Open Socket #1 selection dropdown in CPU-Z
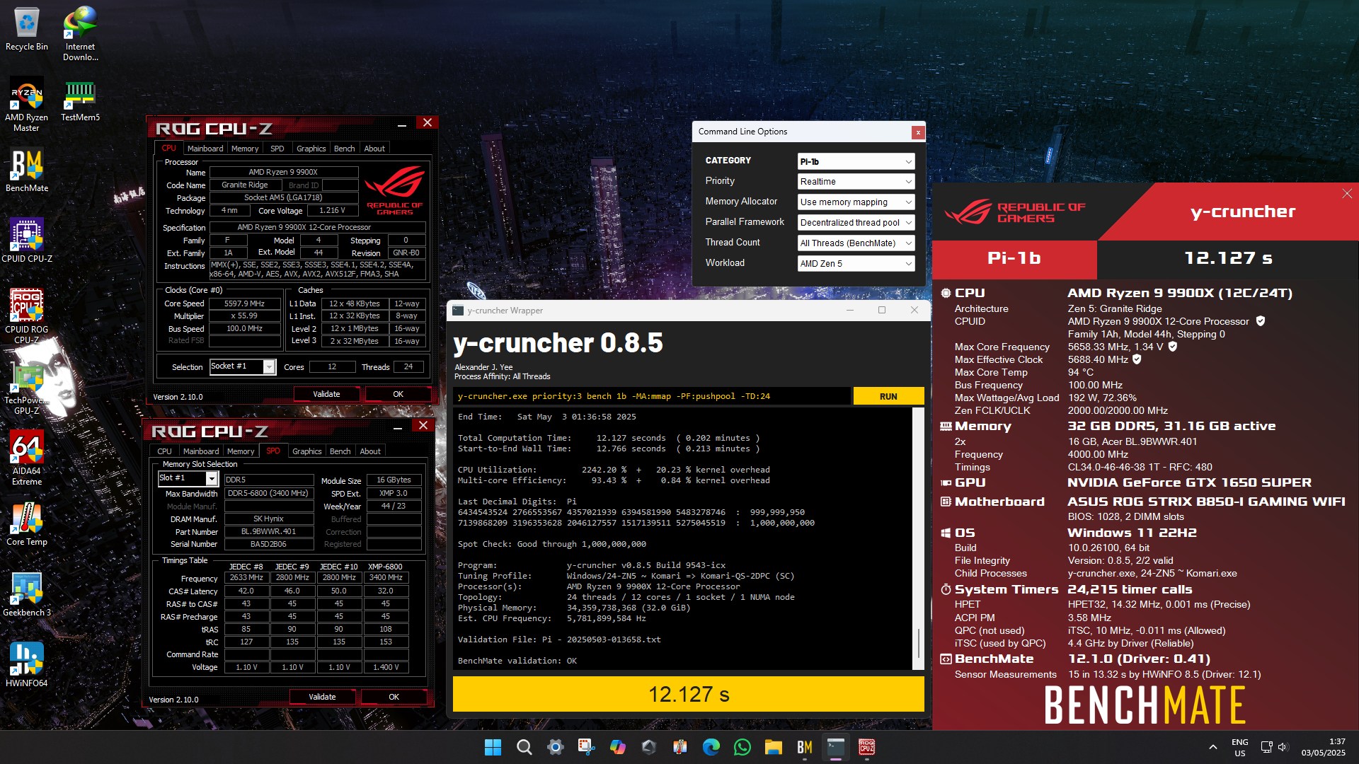Viewport: 1359px width, 764px height. tap(243, 366)
